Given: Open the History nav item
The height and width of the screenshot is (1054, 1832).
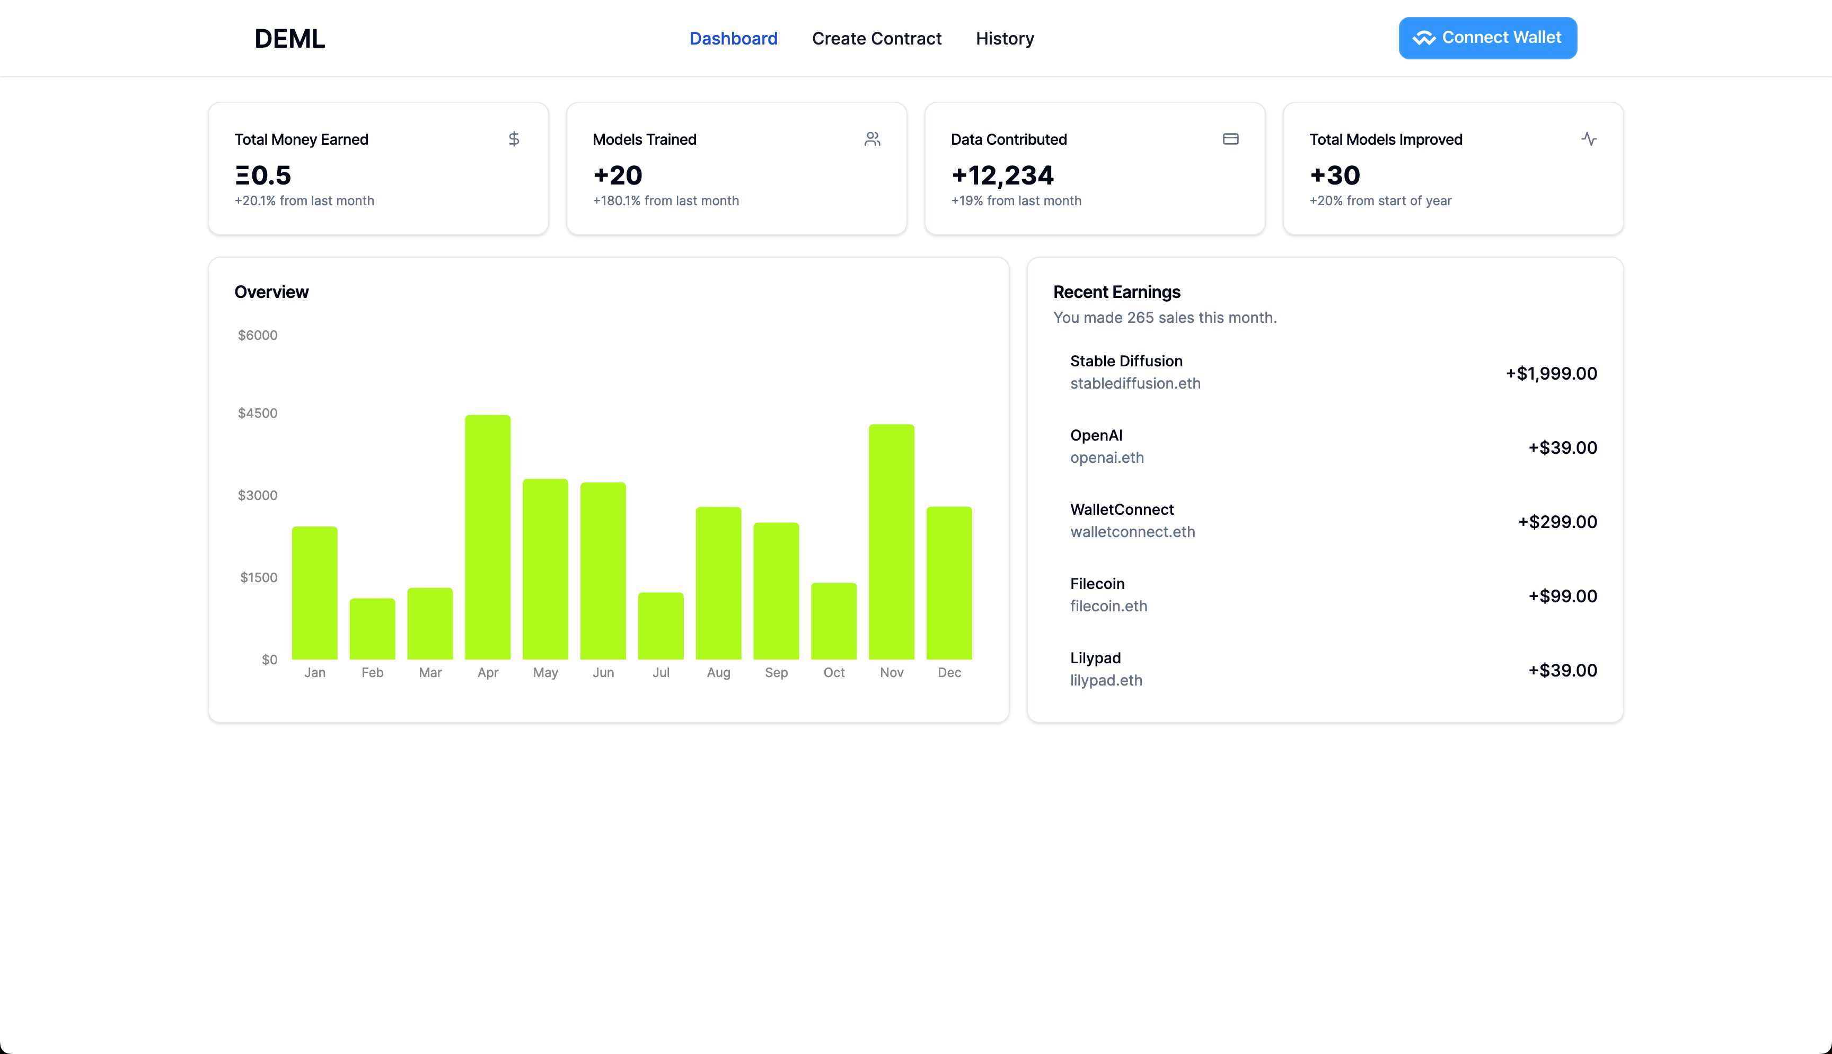Looking at the screenshot, I should click(x=1005, y=38).
